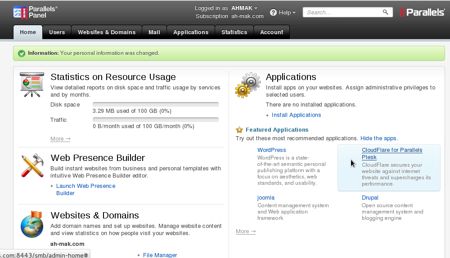
Task: Switch to the Home tab
Action: [28, 32]
